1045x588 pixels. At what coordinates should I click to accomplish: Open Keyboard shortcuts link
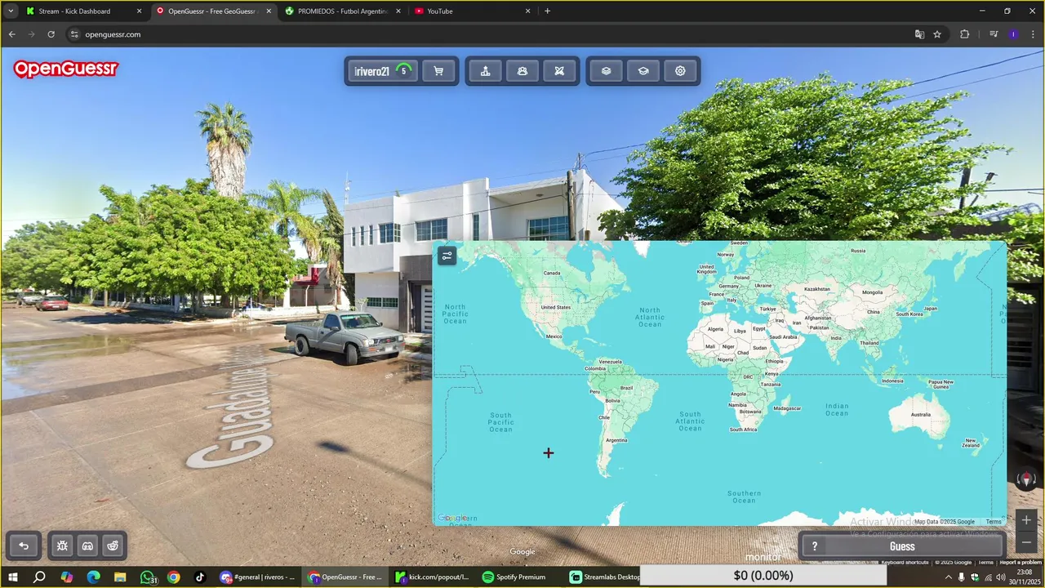coord(905,562)
